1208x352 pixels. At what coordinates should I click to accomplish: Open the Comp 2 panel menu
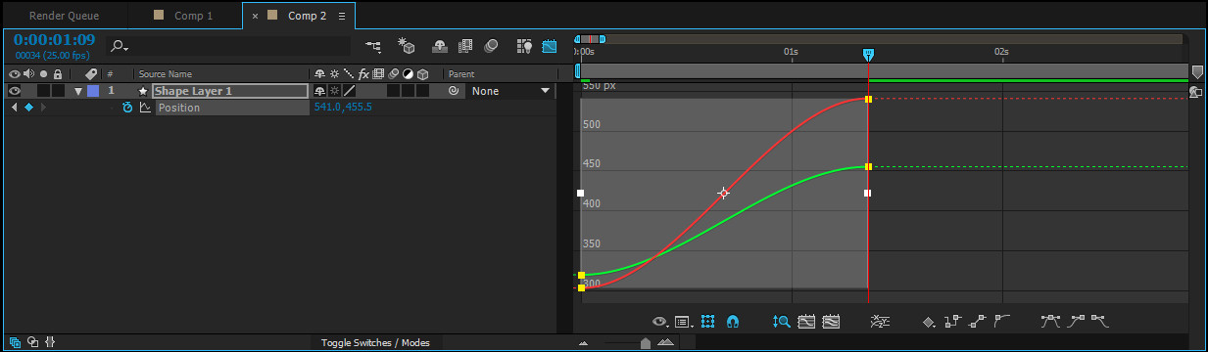(x=341, y=17)
